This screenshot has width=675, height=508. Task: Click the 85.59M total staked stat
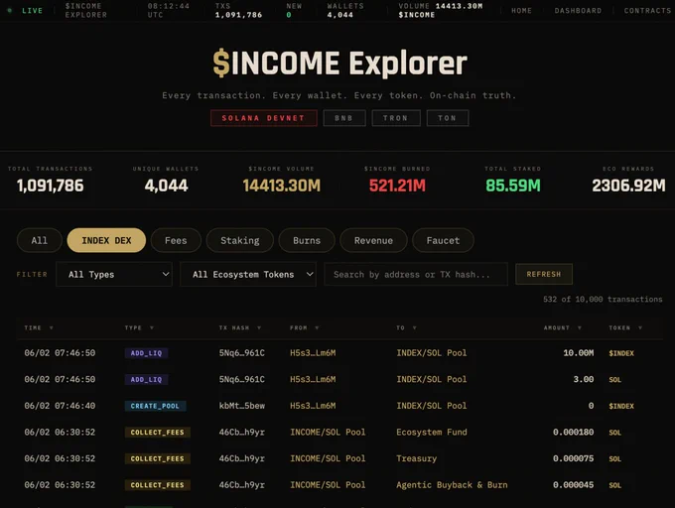coord(513,186)
